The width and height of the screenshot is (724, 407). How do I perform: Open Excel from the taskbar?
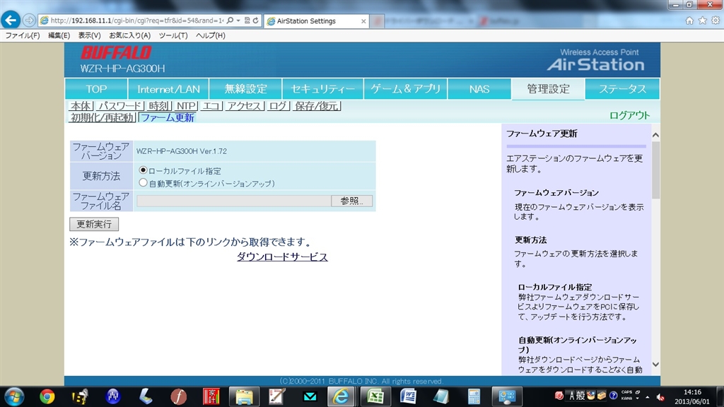[x=375, y=396]
